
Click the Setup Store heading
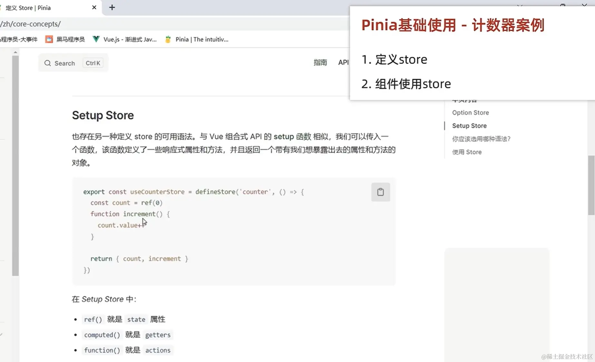click(103, 115)
